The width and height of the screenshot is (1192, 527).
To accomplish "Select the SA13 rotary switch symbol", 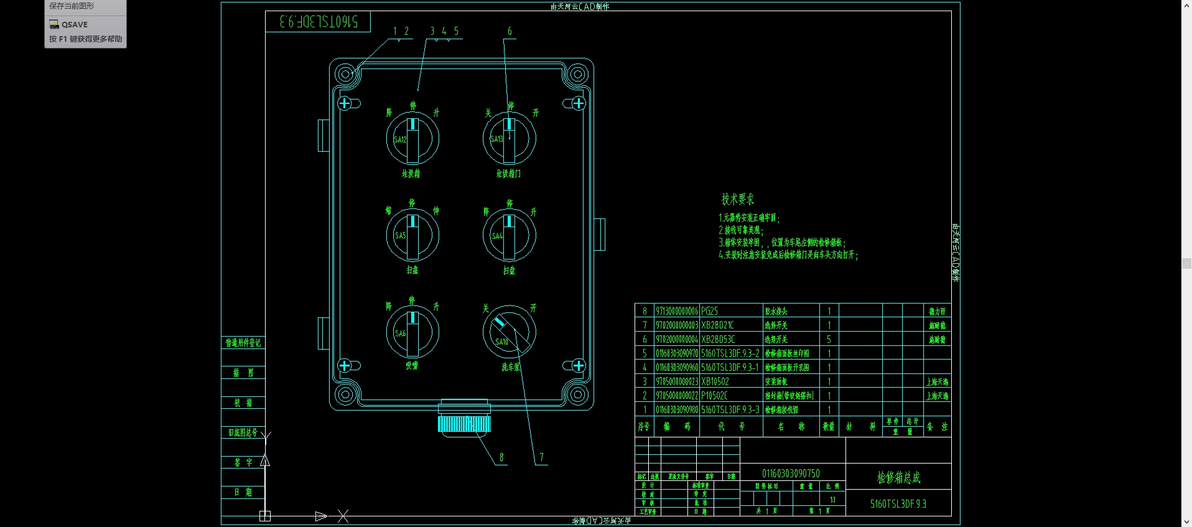I will point(509,138).
